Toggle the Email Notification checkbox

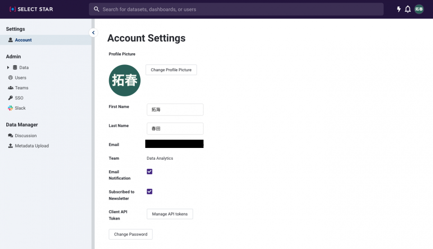(x=149, y=171)
